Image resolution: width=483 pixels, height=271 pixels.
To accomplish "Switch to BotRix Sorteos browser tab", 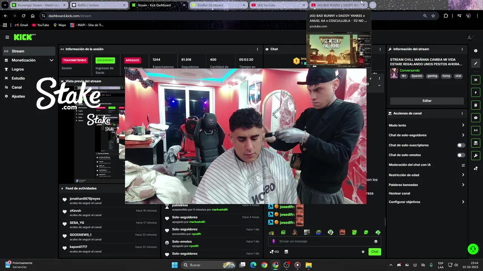I will click(99, 5).
